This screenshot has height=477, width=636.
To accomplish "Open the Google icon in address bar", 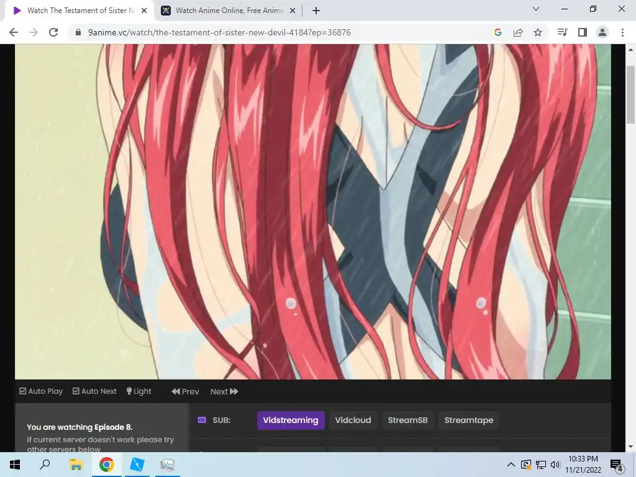I will [x=498, y=32].
